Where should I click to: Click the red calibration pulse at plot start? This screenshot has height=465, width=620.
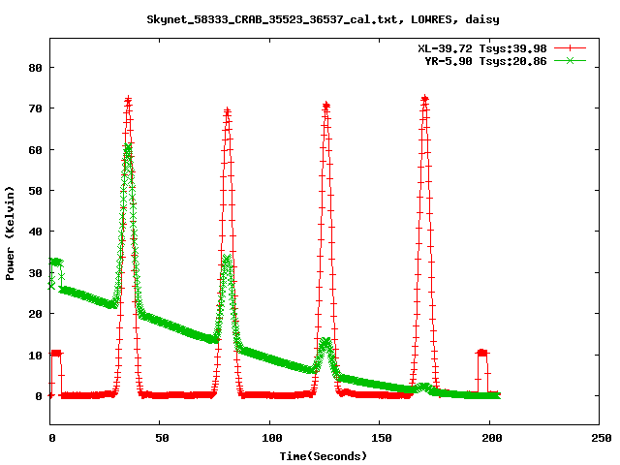pos(56,353)
